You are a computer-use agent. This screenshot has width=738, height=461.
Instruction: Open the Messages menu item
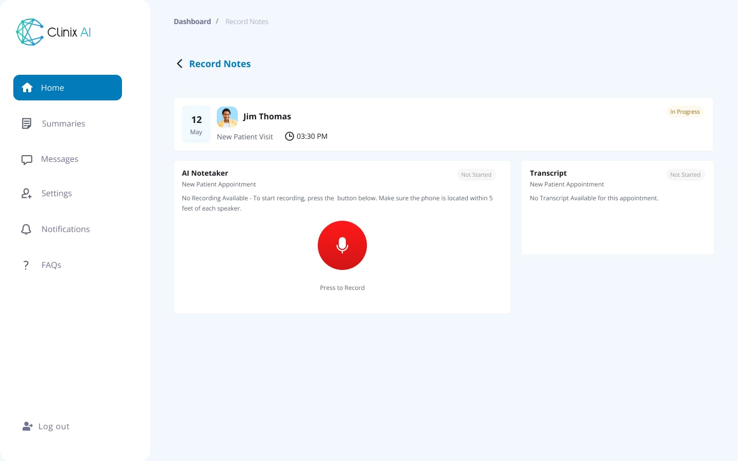[x=59, y=159]
